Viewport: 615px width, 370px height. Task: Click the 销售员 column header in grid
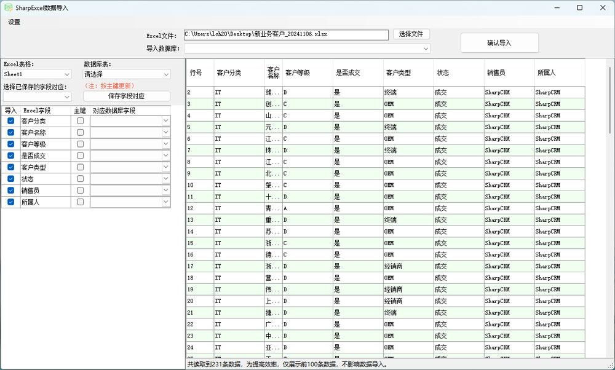pos(509,73)
